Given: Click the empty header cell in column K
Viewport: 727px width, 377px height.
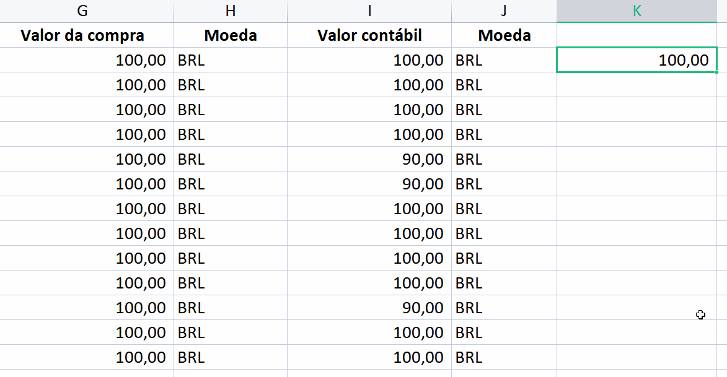Looking at the screenshot, I should 637,35.
